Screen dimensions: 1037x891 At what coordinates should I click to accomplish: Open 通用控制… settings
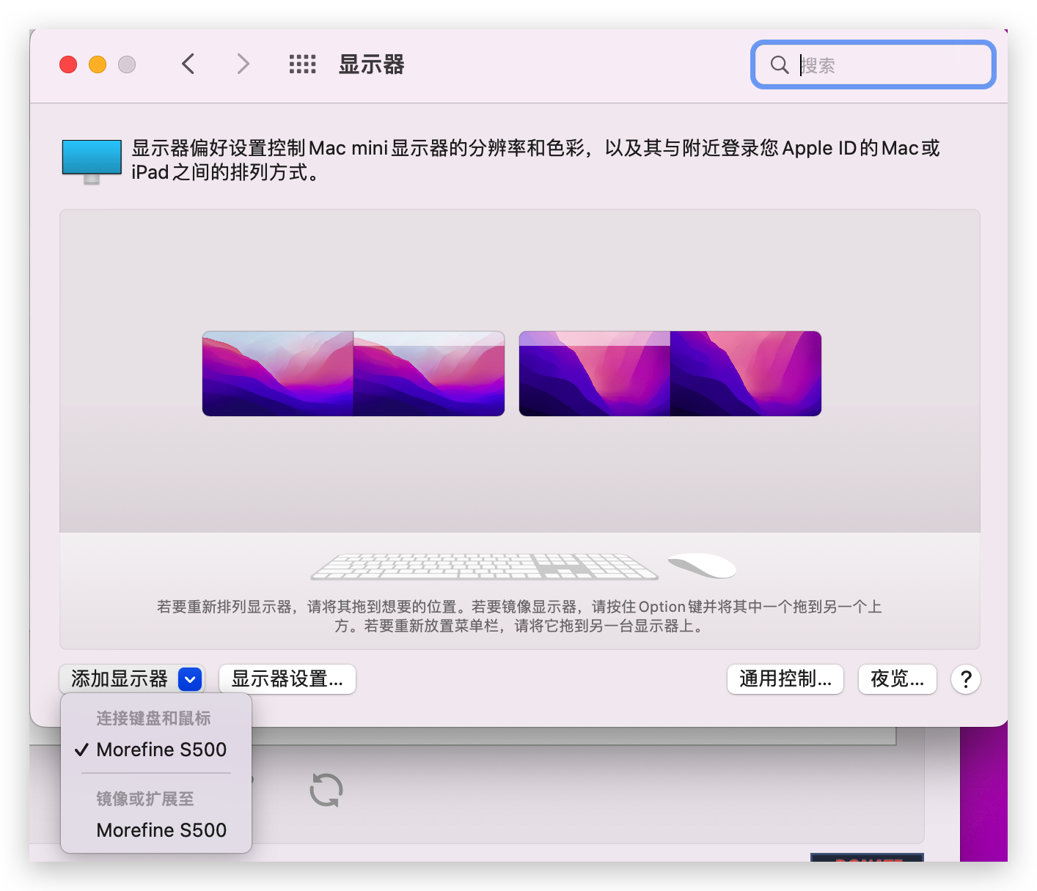click(785, 679)
